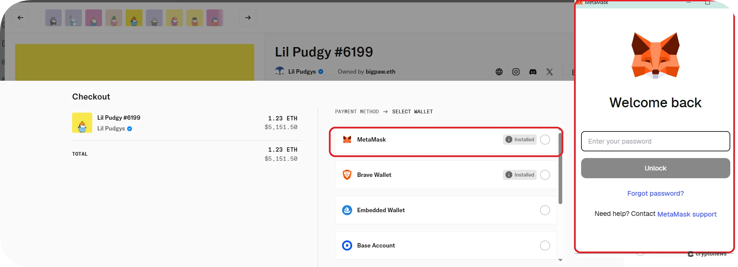Click the forward arrow navigation button
Image resolution: width=738 pixels, height=267 pixels.
click(248, 18)
